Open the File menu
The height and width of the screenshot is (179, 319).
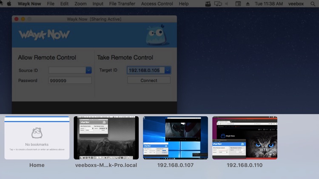[x=51, y=4]
